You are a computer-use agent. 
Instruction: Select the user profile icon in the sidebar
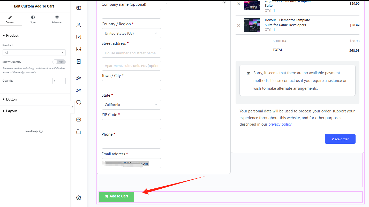[x=79, y=25]
